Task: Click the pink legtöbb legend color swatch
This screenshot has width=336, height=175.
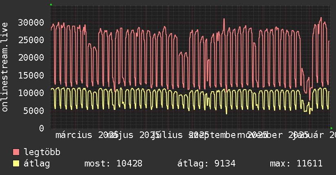Action: [16, 152]
